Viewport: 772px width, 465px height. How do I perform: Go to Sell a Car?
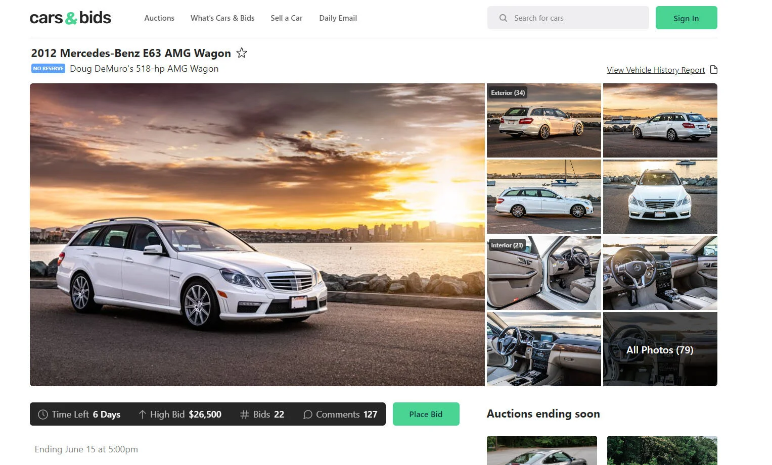click(x=287, y=18)
